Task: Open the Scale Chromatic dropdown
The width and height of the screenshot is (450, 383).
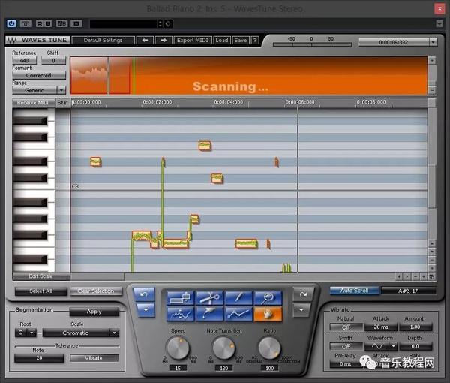Action: tap(80, 333)
